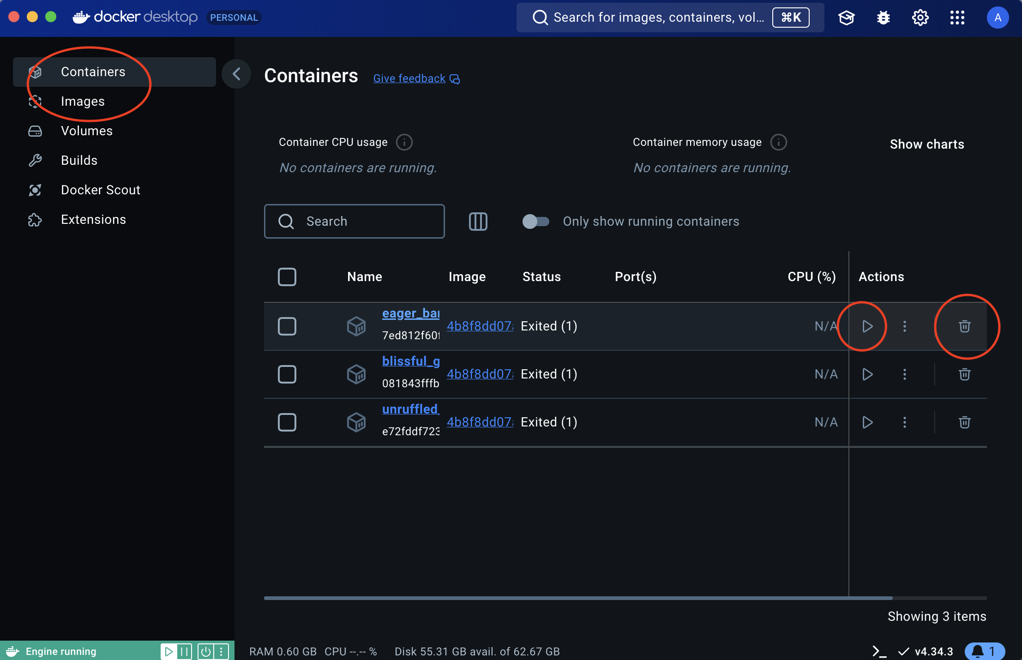The height and width of the screenshot is (660, 1022).
Task: Click the notifications bell badge
Action: [984, 651]
